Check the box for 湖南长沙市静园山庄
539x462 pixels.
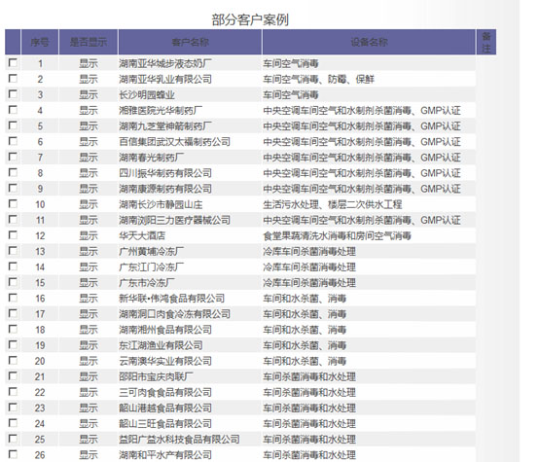click(x=13, y=203)
